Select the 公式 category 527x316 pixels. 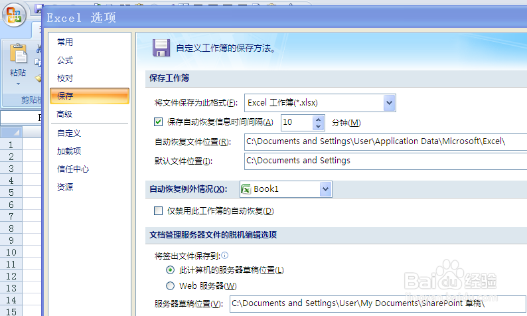(65, 60)
